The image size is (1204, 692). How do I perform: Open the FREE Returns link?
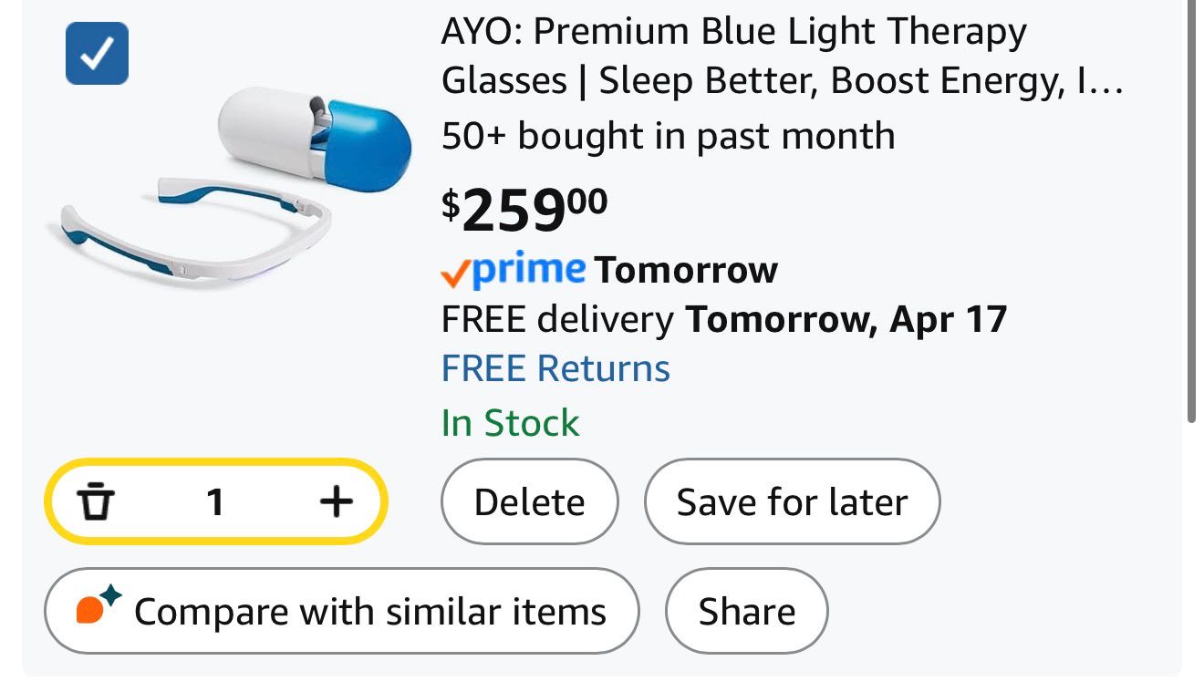[555, 369]
